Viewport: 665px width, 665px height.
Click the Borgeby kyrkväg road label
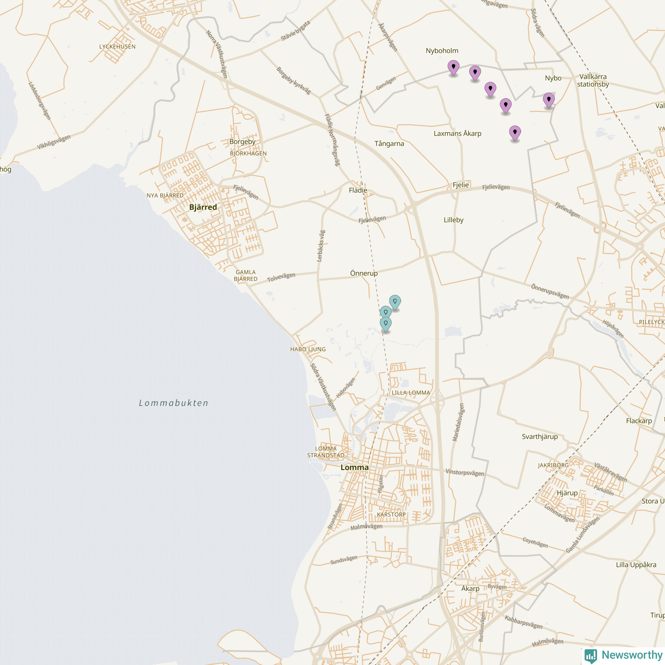click(x=294, y=81)
